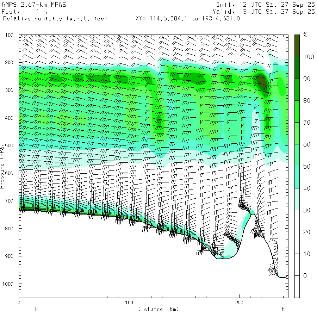
Task: Click the '700' pressure axis label
Action: [9, 201]
